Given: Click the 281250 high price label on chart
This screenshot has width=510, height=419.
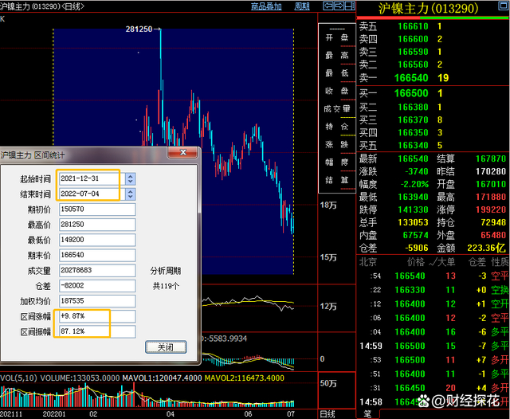Looking at the screenshot, I should 139,29.
